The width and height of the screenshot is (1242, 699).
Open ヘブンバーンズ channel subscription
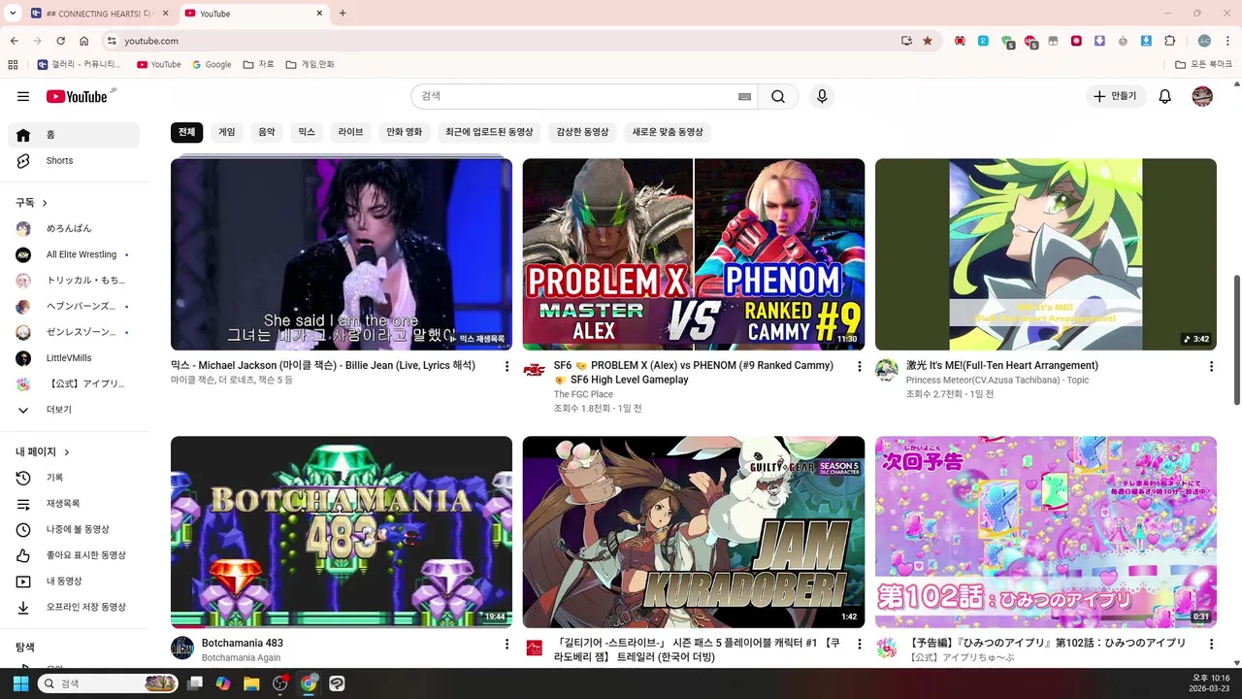coord(74,306)
